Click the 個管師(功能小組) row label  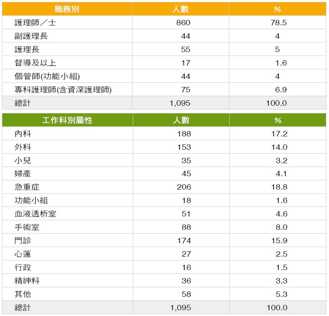pyautogui.click(x=47, y=76)
